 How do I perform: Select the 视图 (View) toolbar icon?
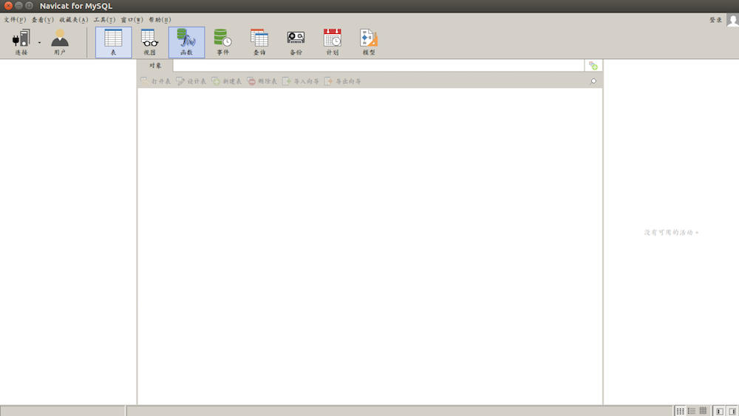coord(149,41)
